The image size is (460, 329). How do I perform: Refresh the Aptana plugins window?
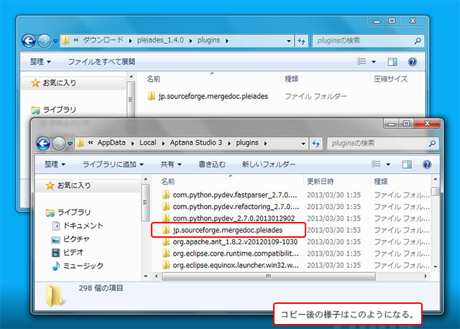tap(316, 144)
